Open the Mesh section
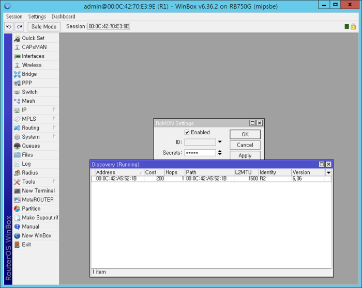 (36, 101)
